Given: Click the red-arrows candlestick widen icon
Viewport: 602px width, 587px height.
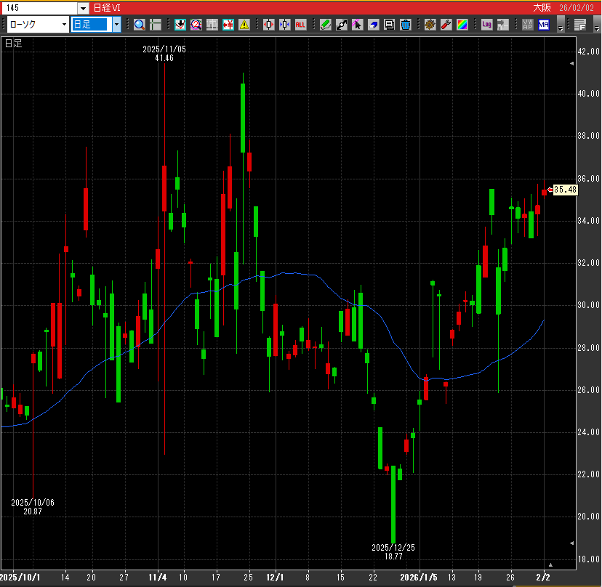Looking at the screenshot, I should click(x=269, y=25).
